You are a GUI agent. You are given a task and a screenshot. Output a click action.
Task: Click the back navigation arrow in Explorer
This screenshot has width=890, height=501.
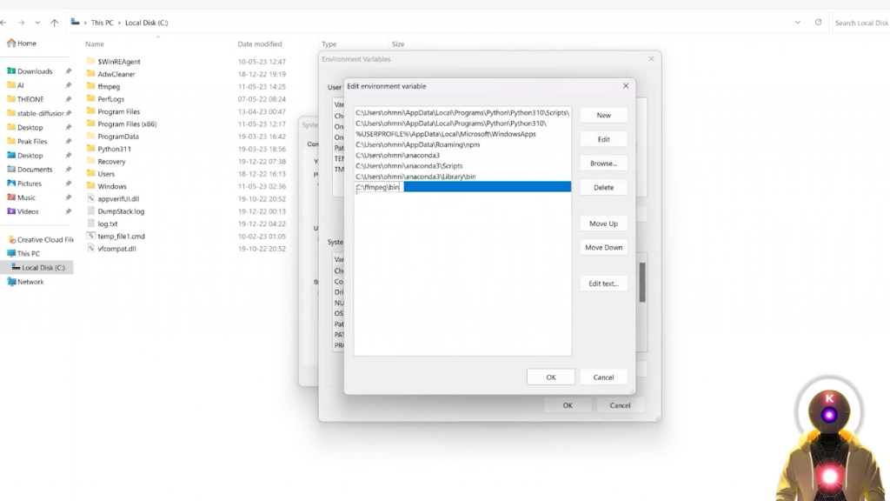(x=3, y=23)
